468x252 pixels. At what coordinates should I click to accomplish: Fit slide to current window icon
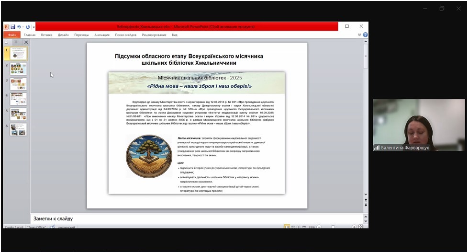[x=361, y=227]
